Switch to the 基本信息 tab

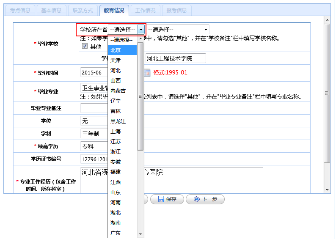click(x=51, y=11)
